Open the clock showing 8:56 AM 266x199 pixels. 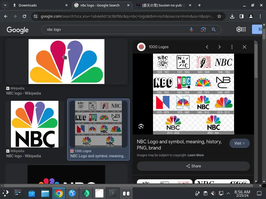242,194
